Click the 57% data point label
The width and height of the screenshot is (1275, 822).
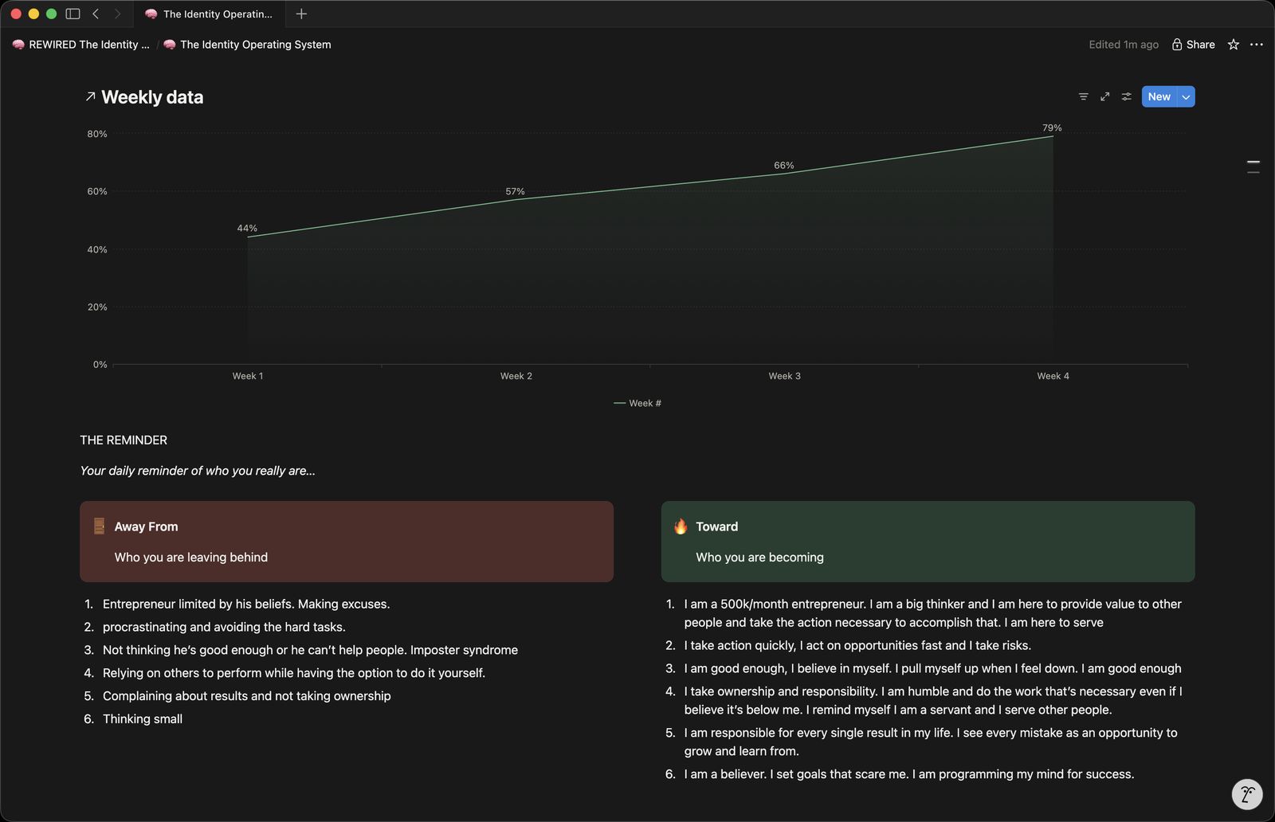(x=515, y=191)
